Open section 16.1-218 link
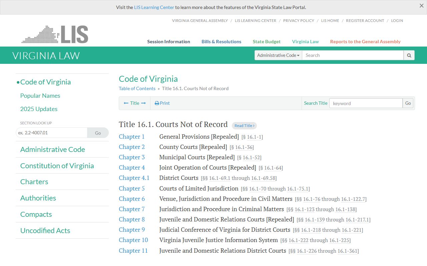Viewport: 427px width, 266px height. coord(311,230)
